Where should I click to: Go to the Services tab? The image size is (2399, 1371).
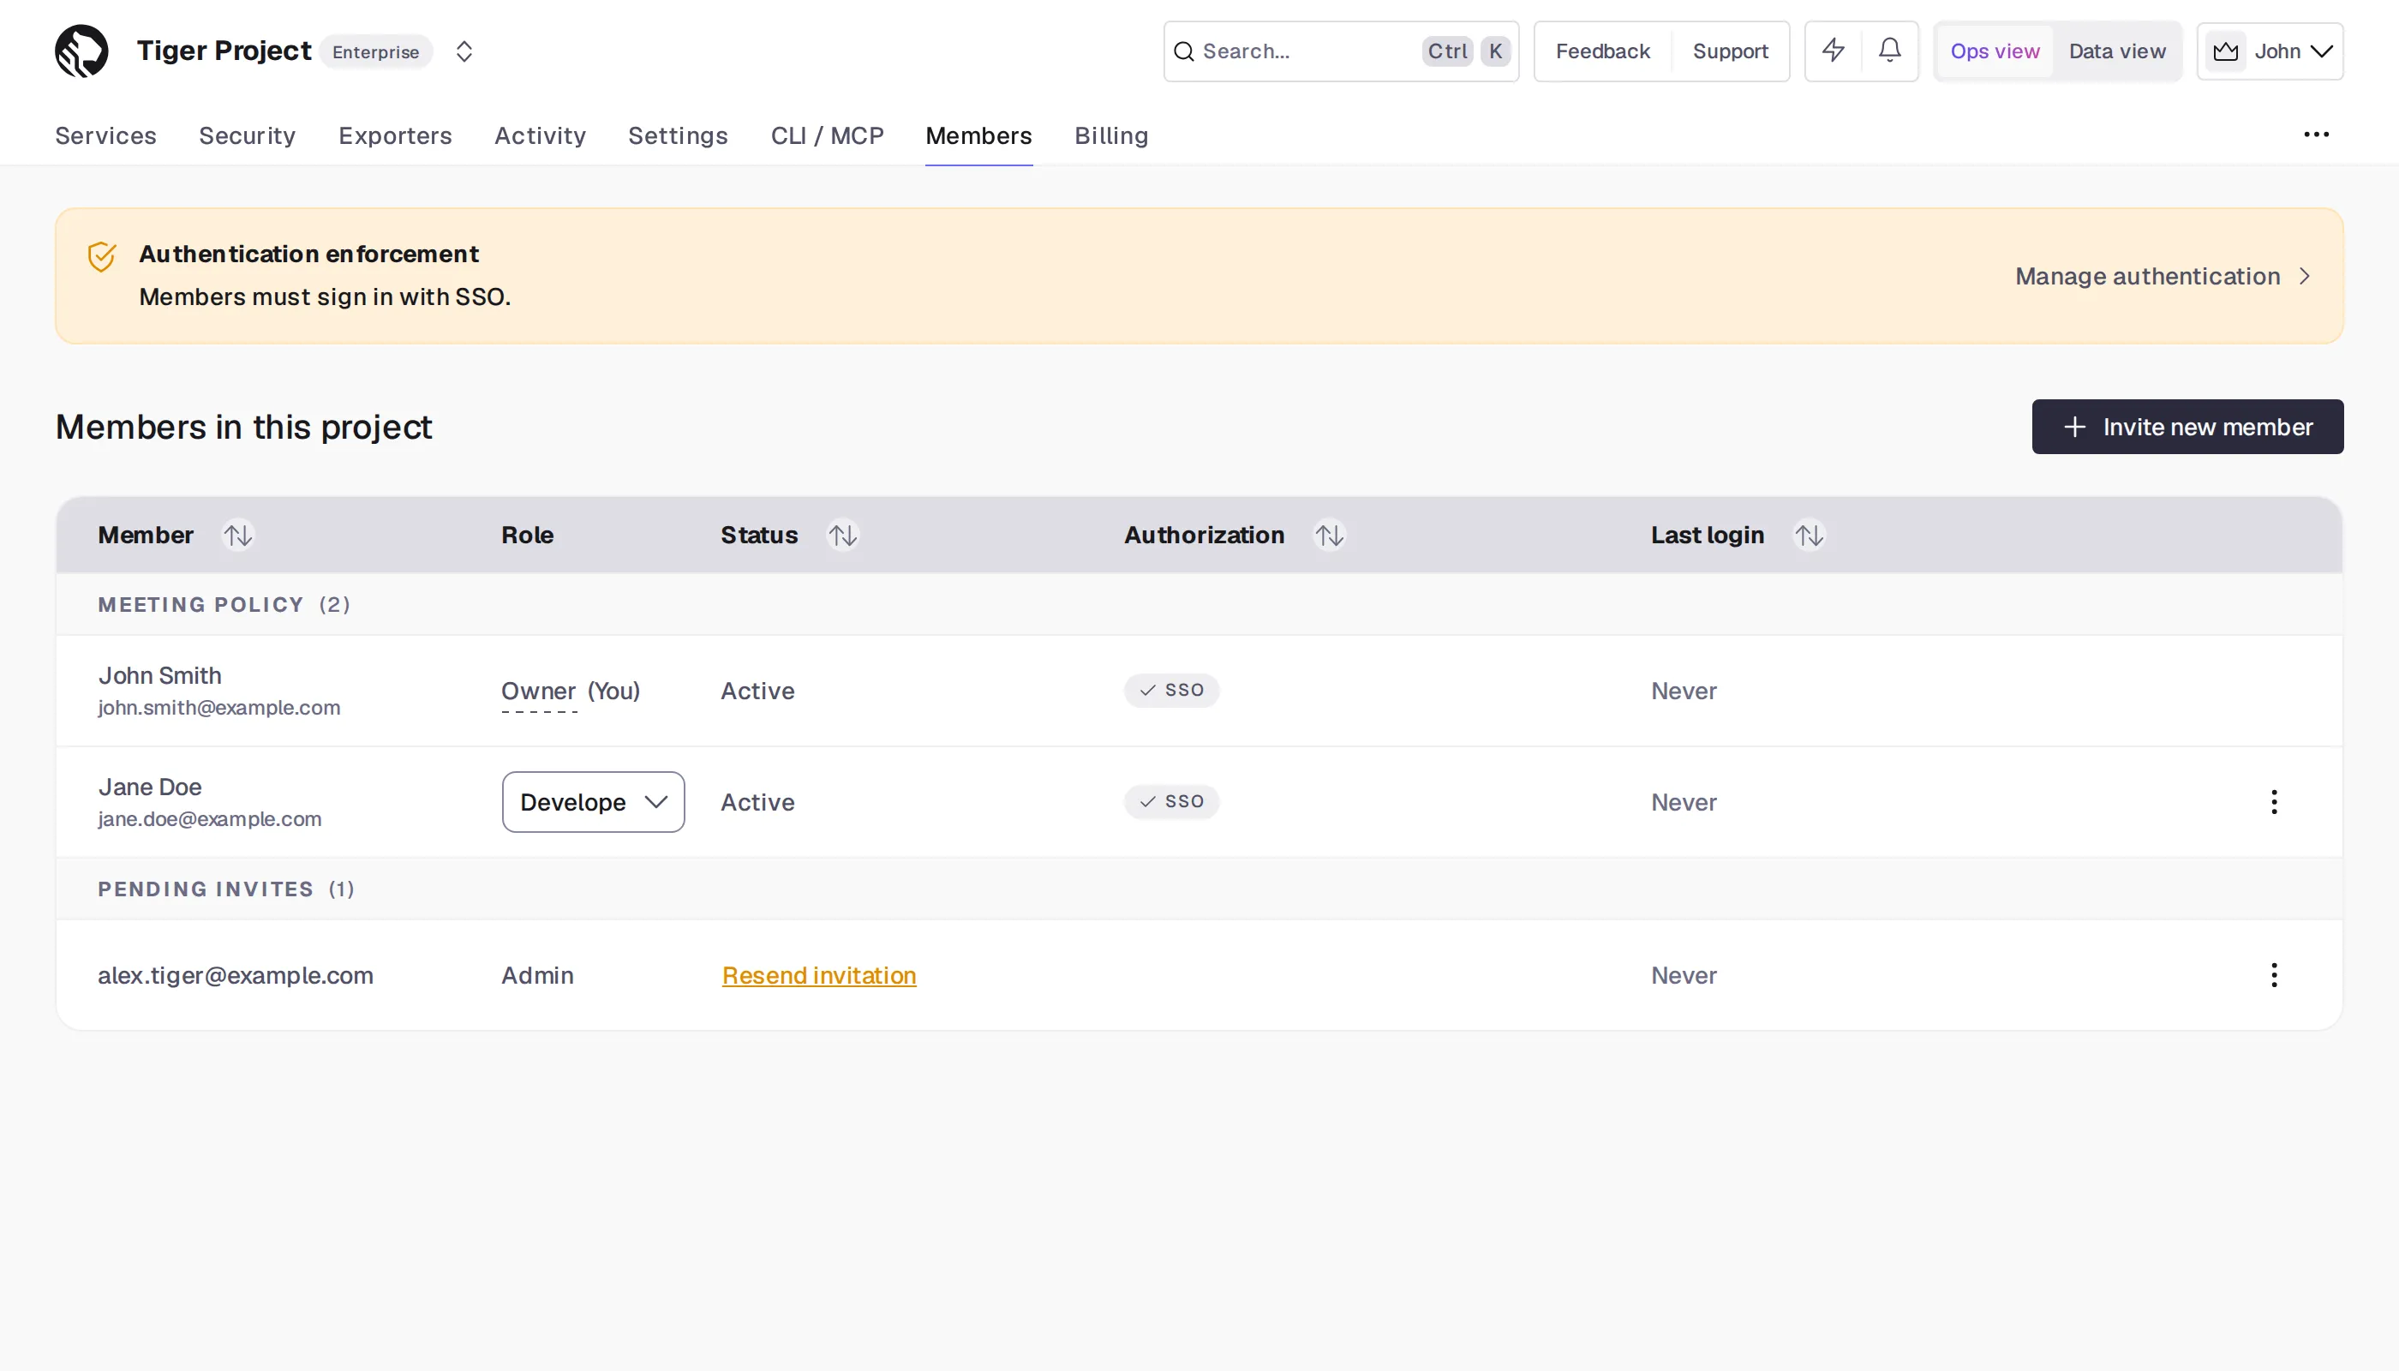coord(105,135)
